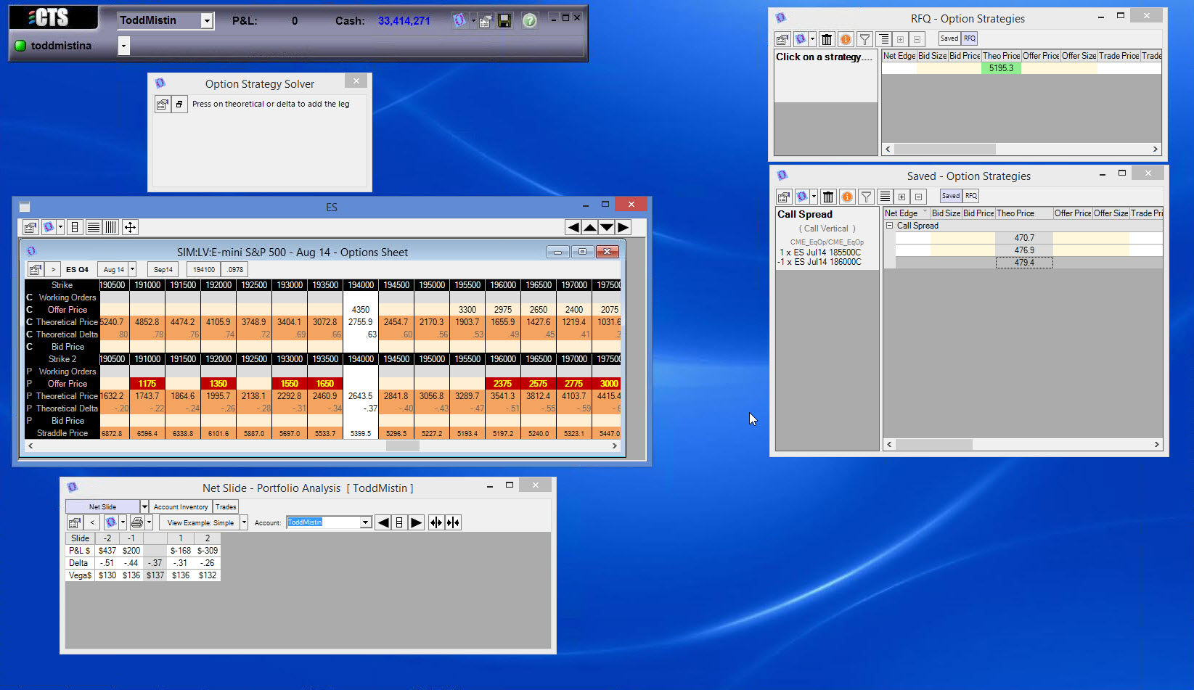This screenshot has width=1194, height=690.
Task: Switch to Account Inventory tab
Action: point(181,506)
